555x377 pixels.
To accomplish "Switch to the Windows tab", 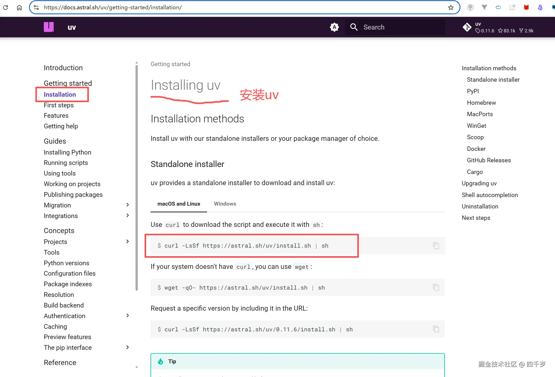I will [x=225, y=204].
